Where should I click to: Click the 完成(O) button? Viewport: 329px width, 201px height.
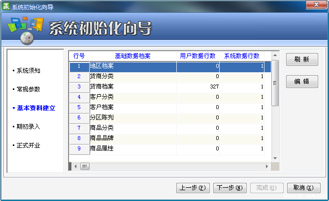[266, 188]
